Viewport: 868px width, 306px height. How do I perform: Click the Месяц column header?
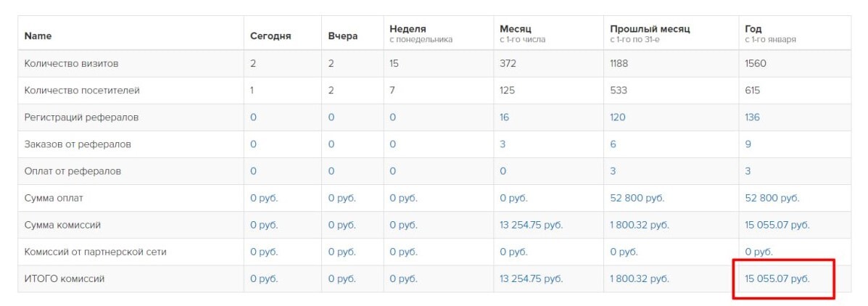pos(515,29)
